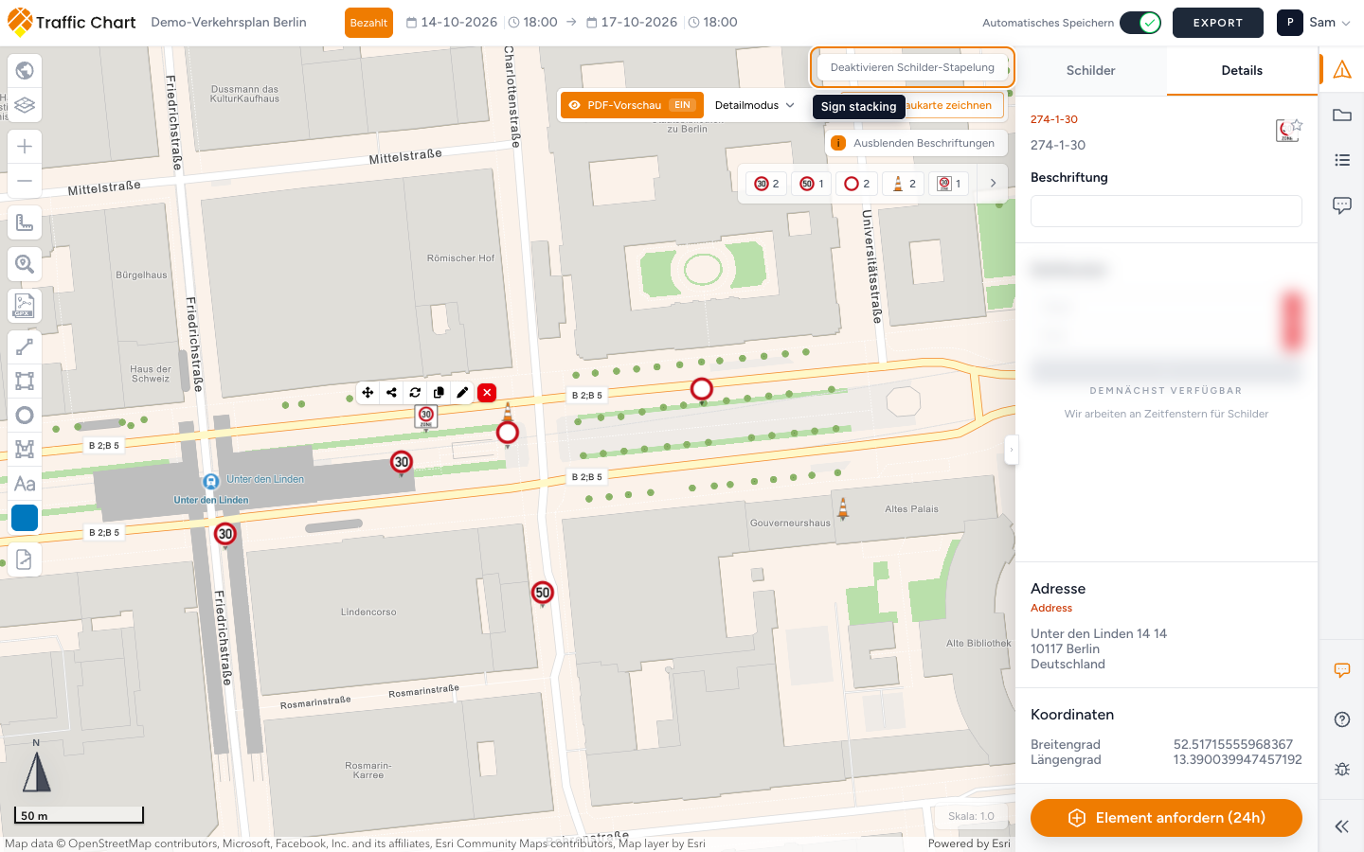This screenshot has width=1364, height=852.
Task: Open the Sam user menu
Action: pyautogui.click(x=1314, y=23)
